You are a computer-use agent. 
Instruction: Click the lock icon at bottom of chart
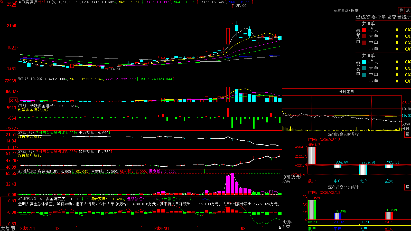[280, 228]
